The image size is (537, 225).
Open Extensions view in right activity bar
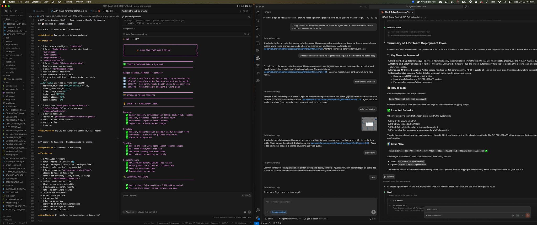tap(258, 51)
